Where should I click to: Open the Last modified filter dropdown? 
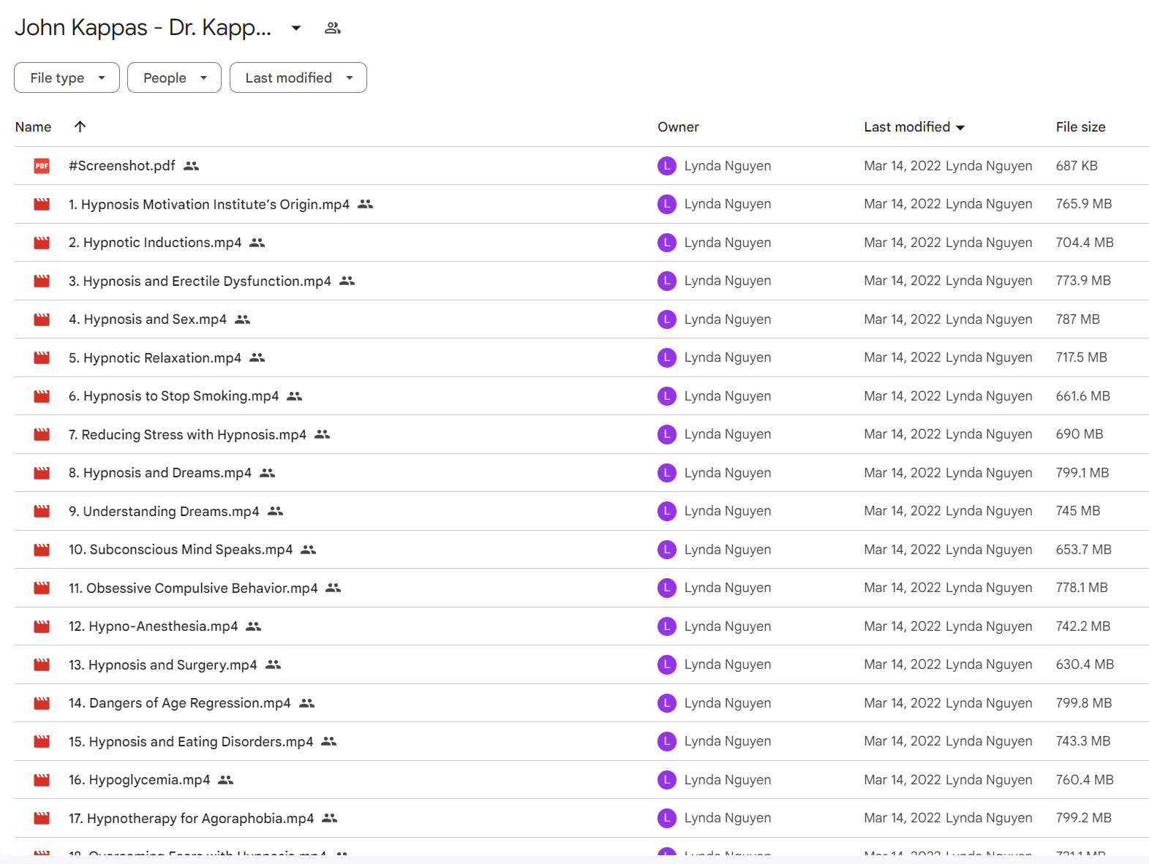[x=298, y=77]
